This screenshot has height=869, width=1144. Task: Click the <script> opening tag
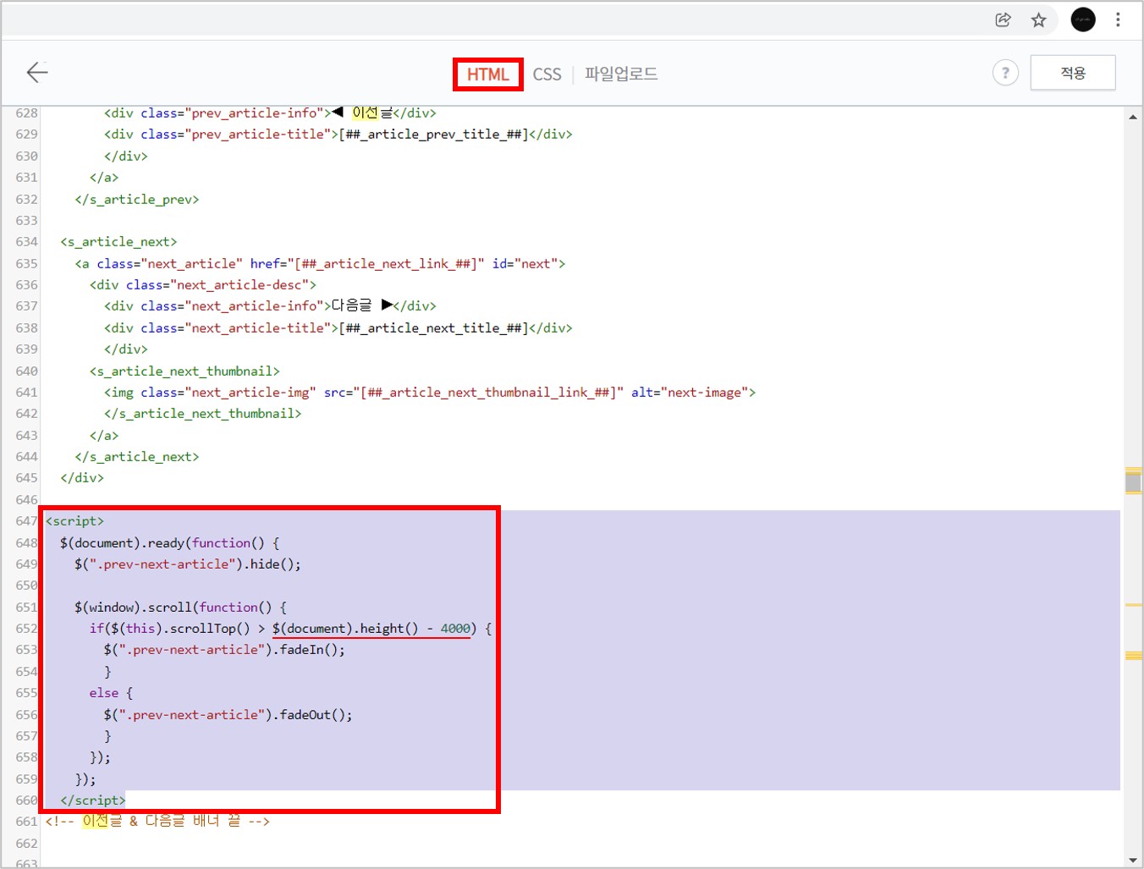pyautogui.click(x=74, y=521)
